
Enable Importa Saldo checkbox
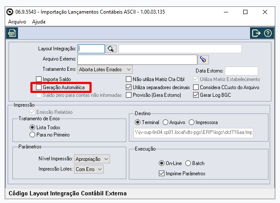coord(39,79)
